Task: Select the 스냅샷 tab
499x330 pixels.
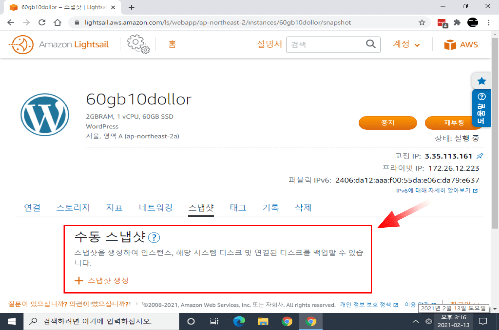Action: [201, 208]
